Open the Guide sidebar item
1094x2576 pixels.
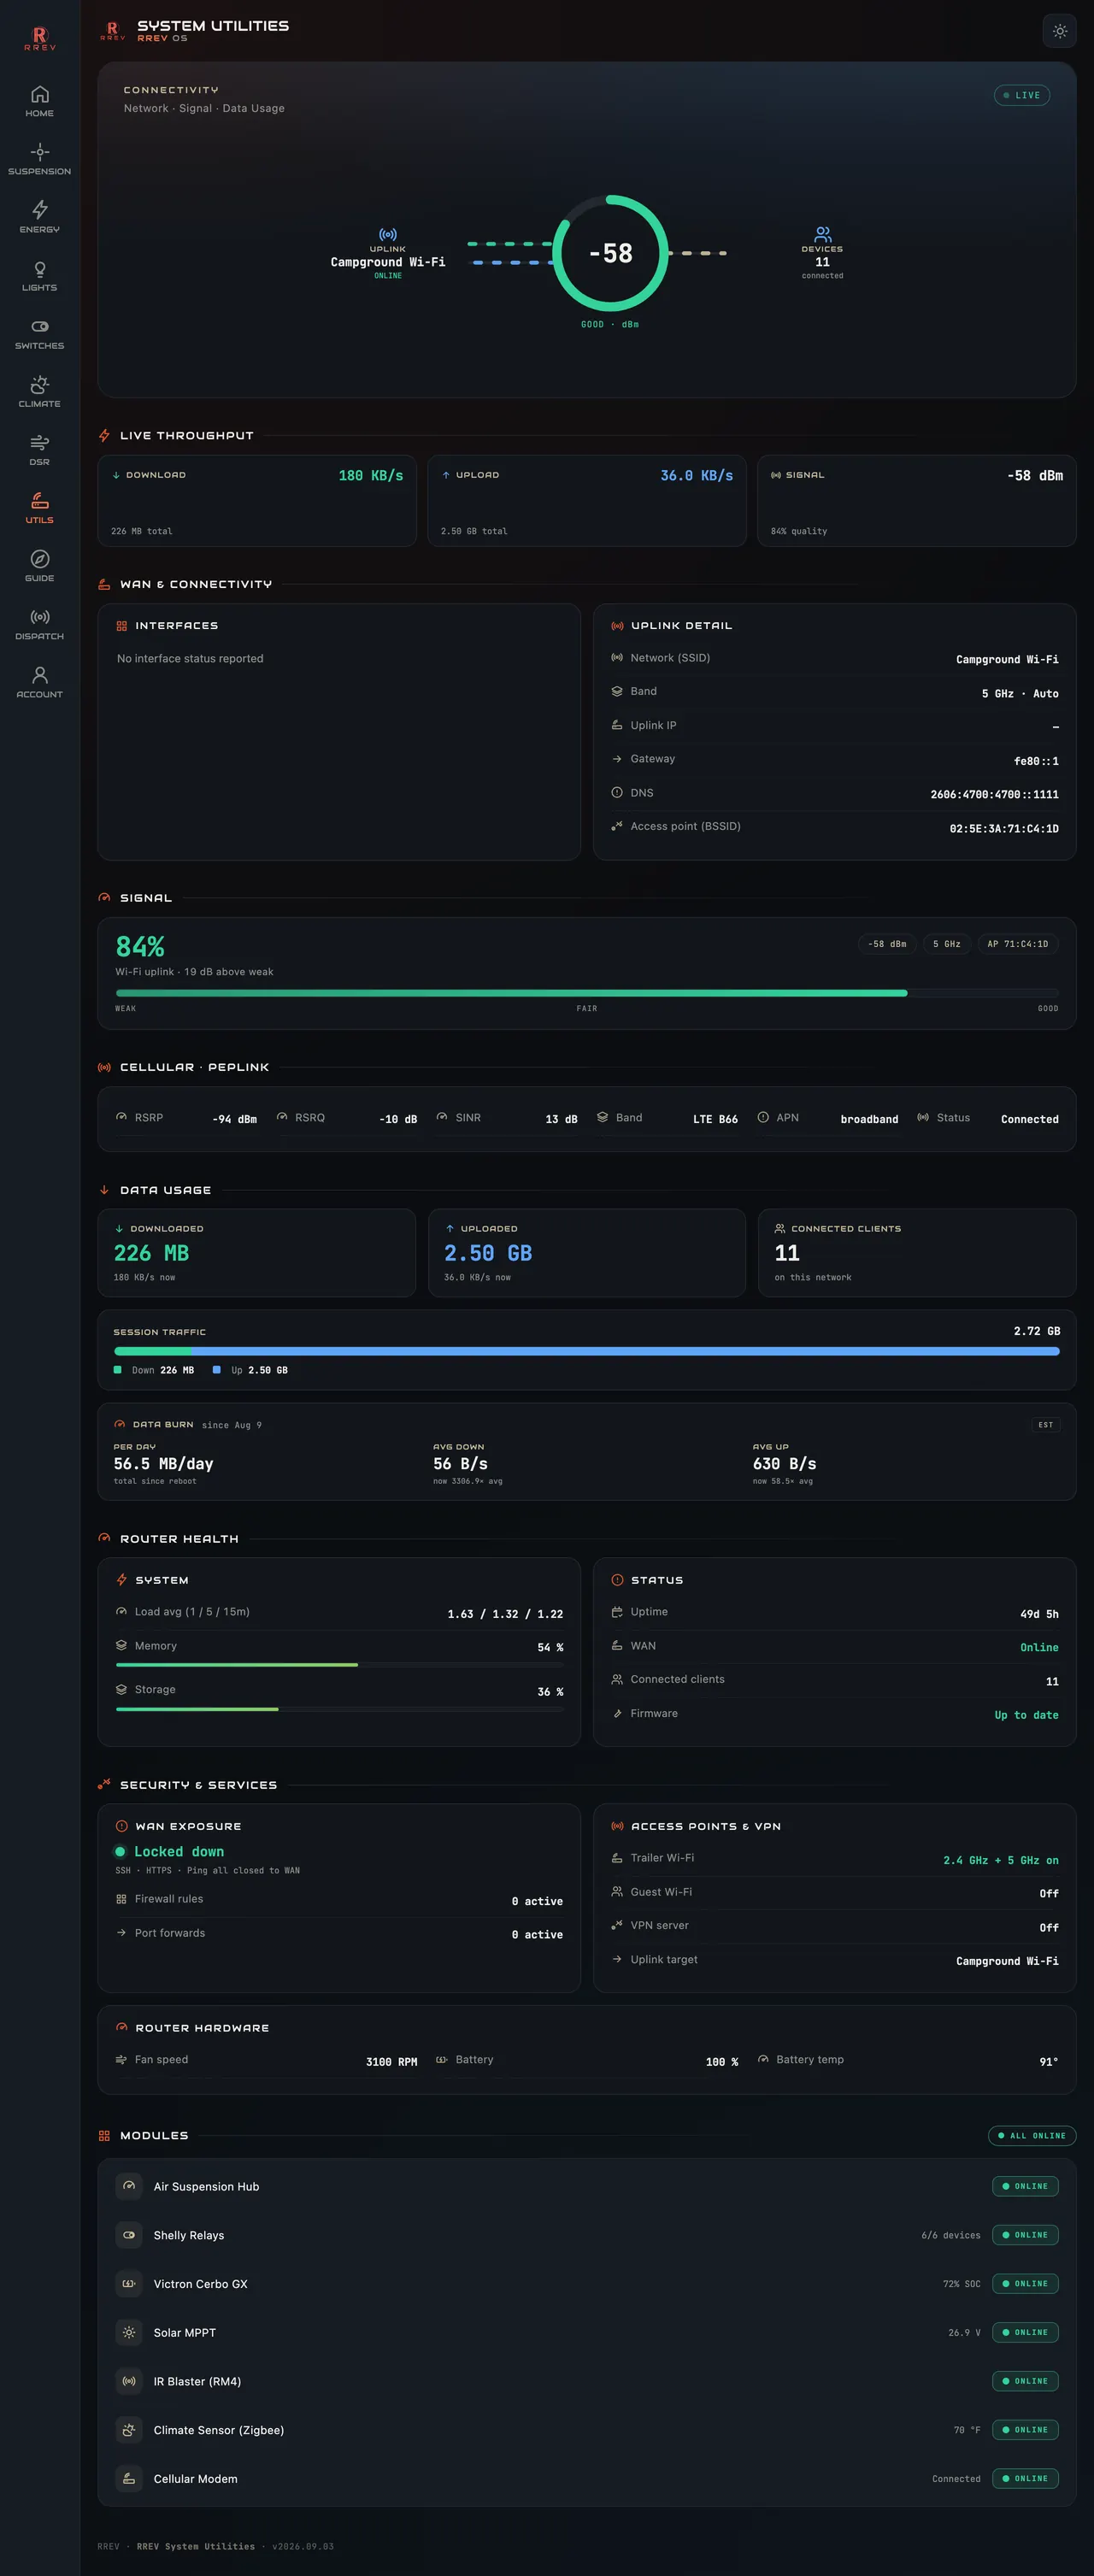[x=40, y=565]
